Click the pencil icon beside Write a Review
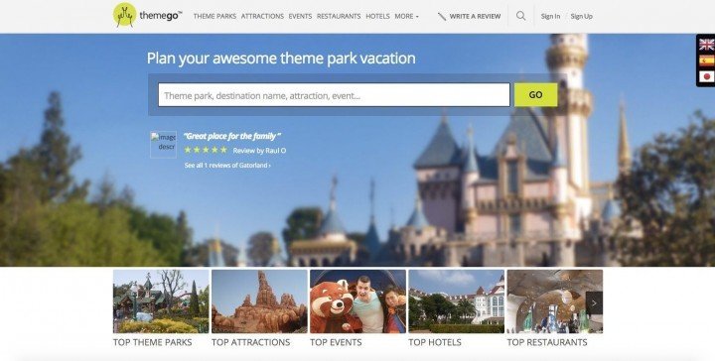The height and width of the screenshot is (361, 715). point(441,17)
